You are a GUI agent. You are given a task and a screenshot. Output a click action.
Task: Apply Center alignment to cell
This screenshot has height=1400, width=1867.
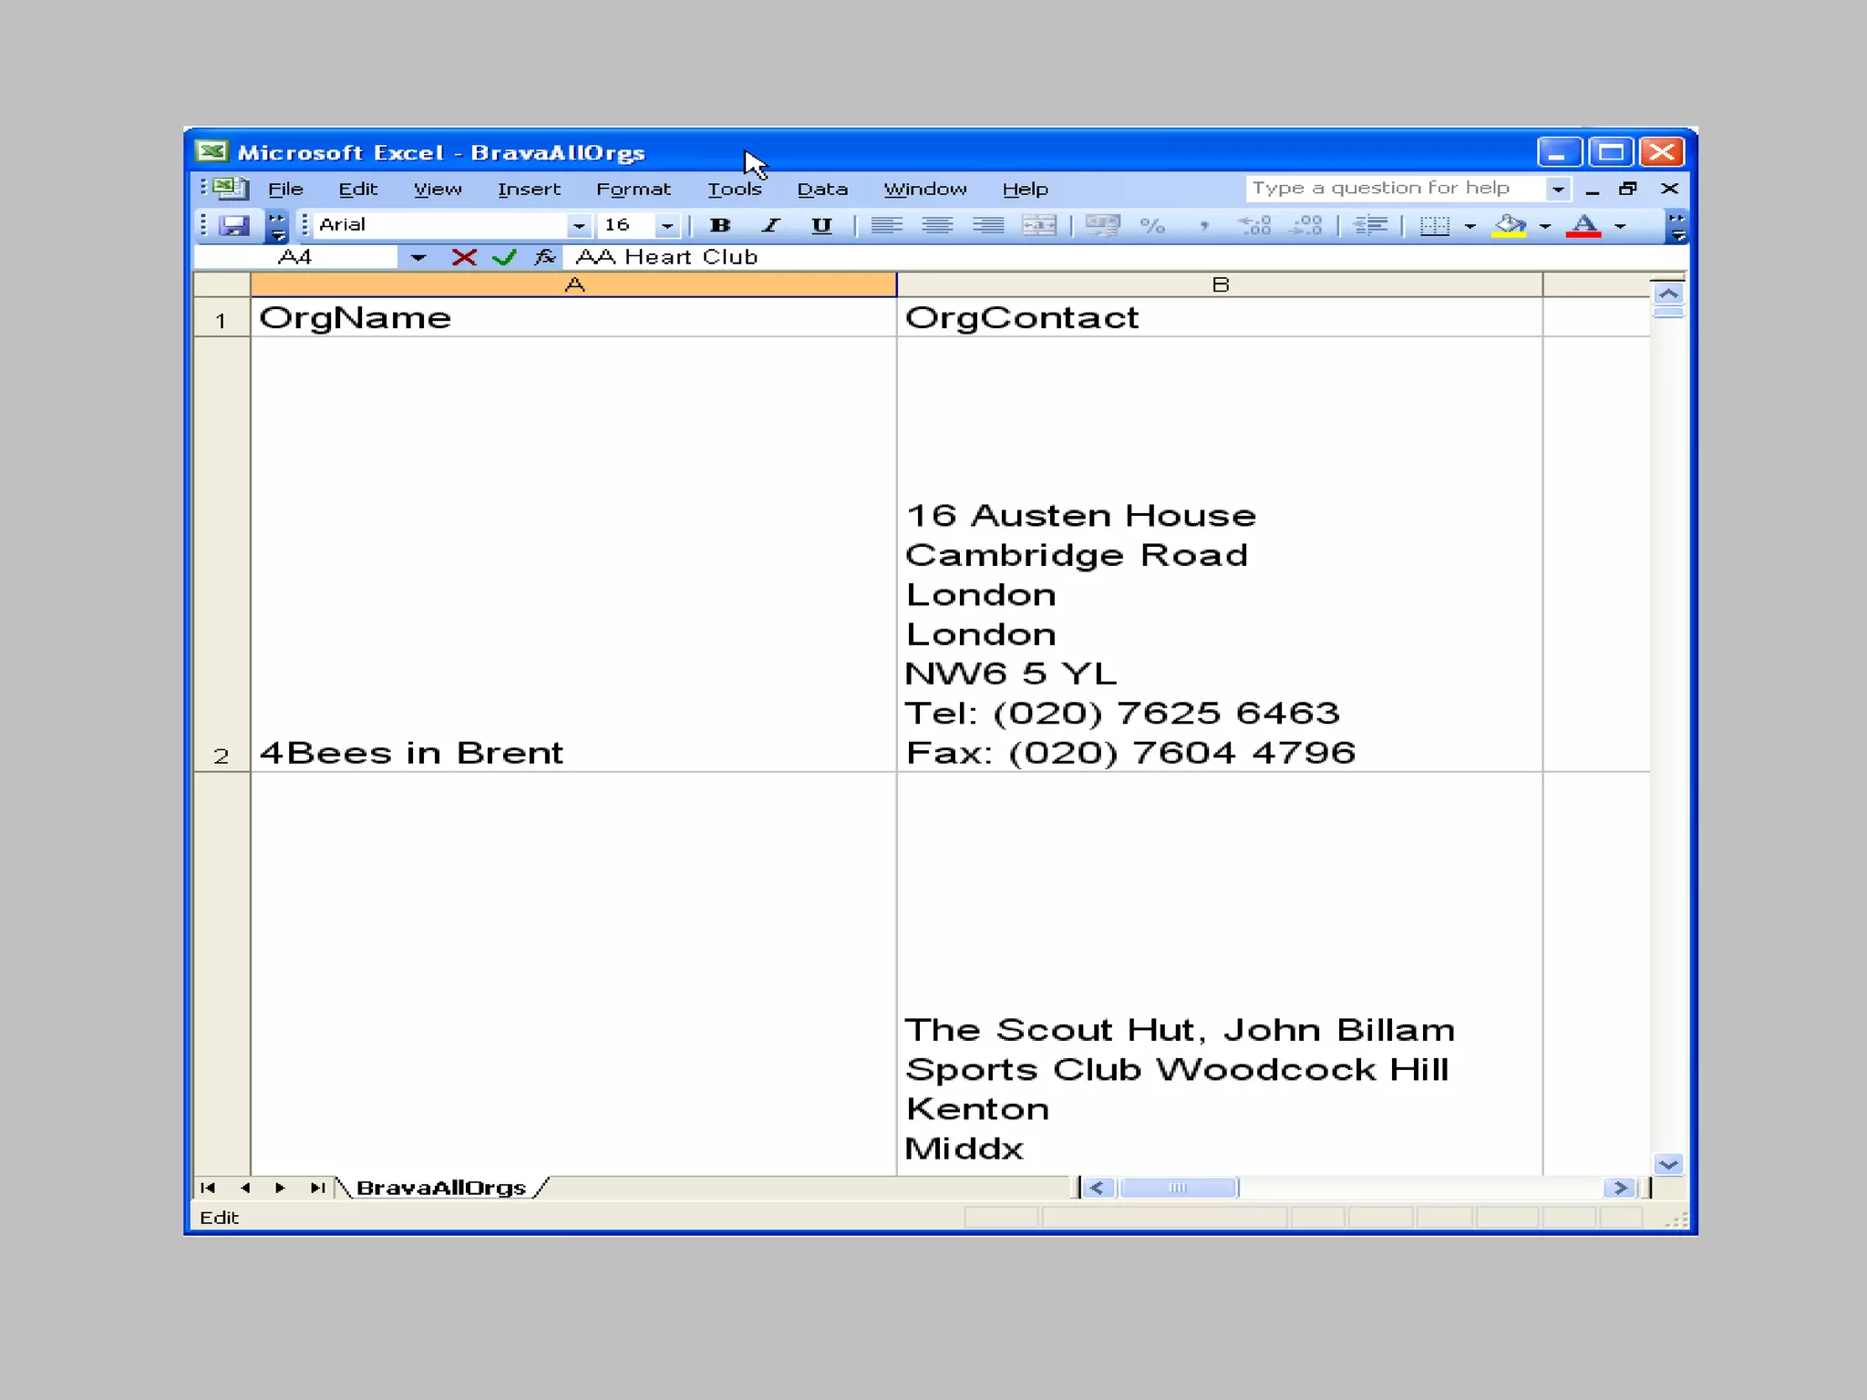click(936, 225)
